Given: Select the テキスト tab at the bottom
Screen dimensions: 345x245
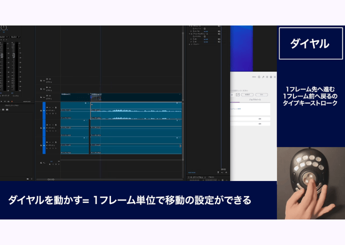Looking at the screenshot, I should [211, 177].
